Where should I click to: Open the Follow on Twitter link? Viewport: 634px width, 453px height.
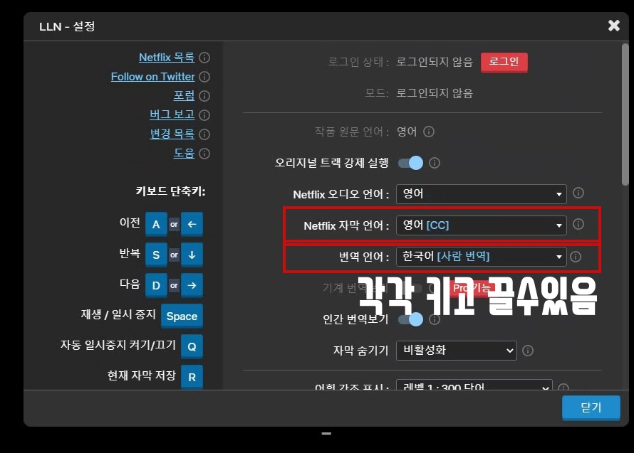(x=153, y=77)
